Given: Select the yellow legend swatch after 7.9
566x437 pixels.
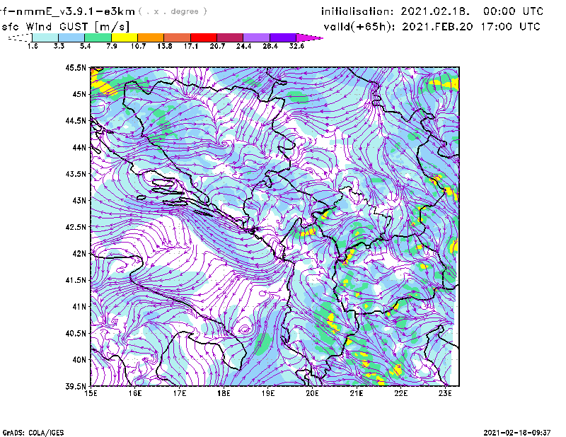Looking at the screenshot, I should pos(125,37).
